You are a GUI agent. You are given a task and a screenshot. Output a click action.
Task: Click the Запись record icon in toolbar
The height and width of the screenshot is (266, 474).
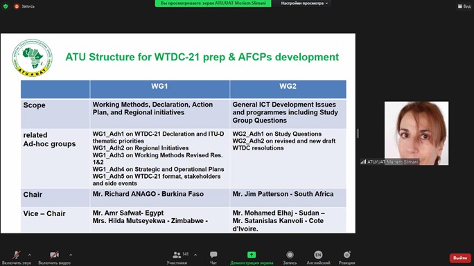[x=290, y=258]
